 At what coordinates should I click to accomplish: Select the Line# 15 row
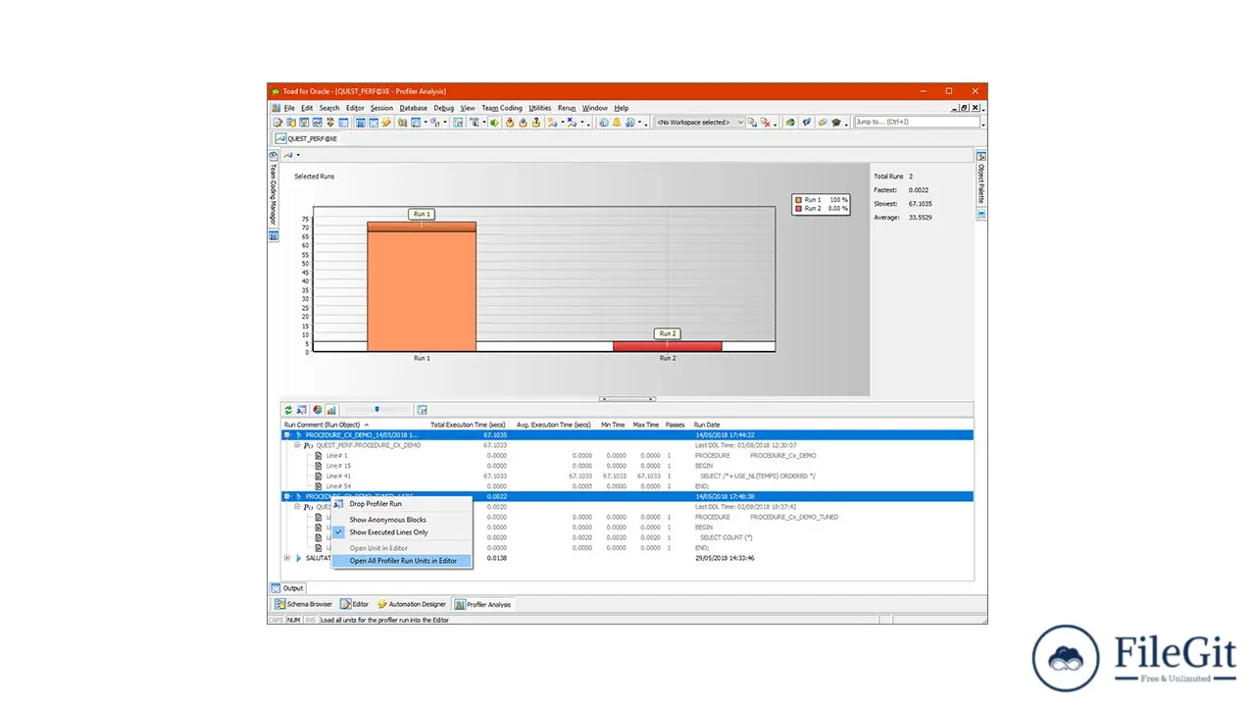pos(627,466)
